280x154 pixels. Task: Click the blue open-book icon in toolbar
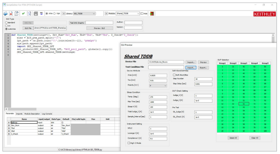[x=5, y=14]
